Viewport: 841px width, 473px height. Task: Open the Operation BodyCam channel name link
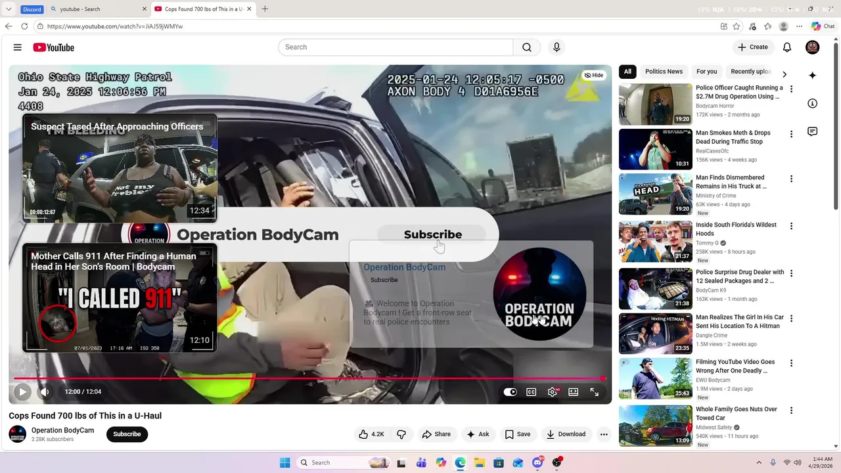coord(62,430)
